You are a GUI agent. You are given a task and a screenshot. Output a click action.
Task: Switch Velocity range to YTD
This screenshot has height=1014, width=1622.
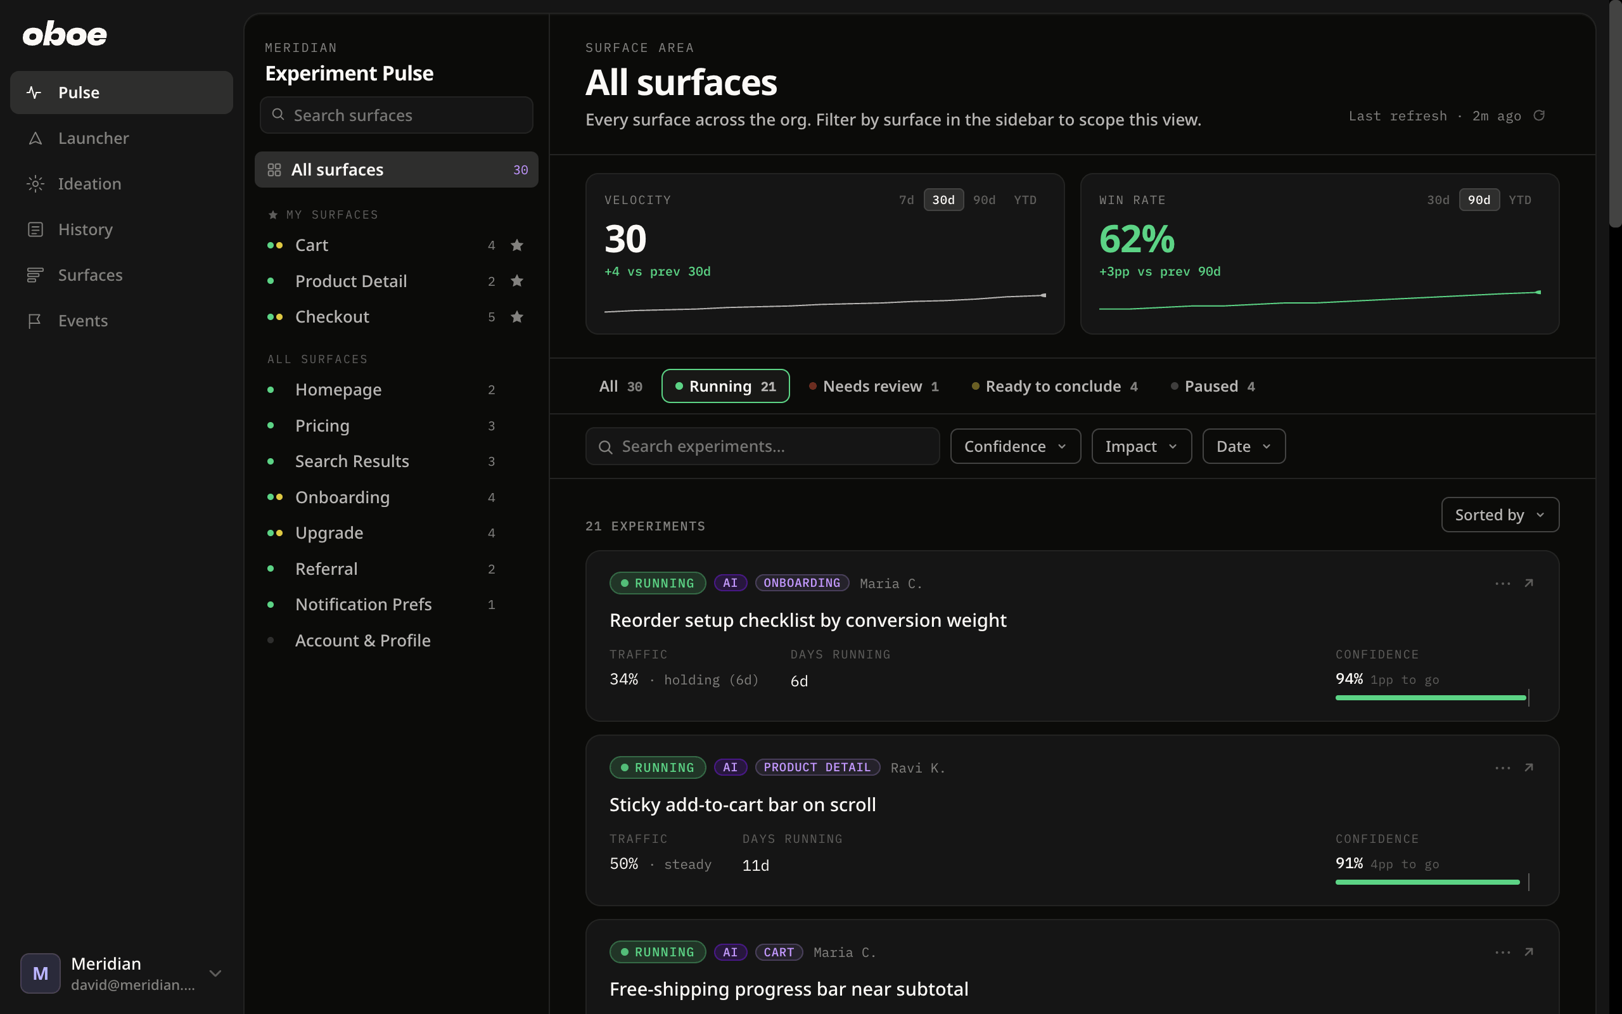1025,200
